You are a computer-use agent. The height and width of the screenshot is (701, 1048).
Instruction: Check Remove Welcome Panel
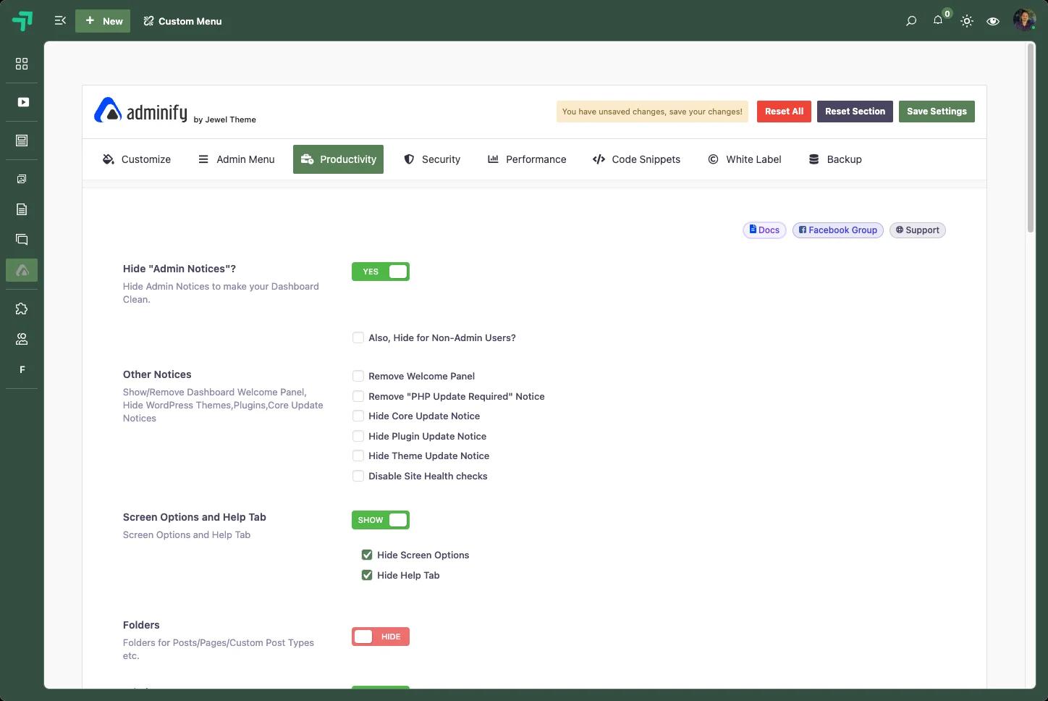pyautogui.click(x=358, y=376)
